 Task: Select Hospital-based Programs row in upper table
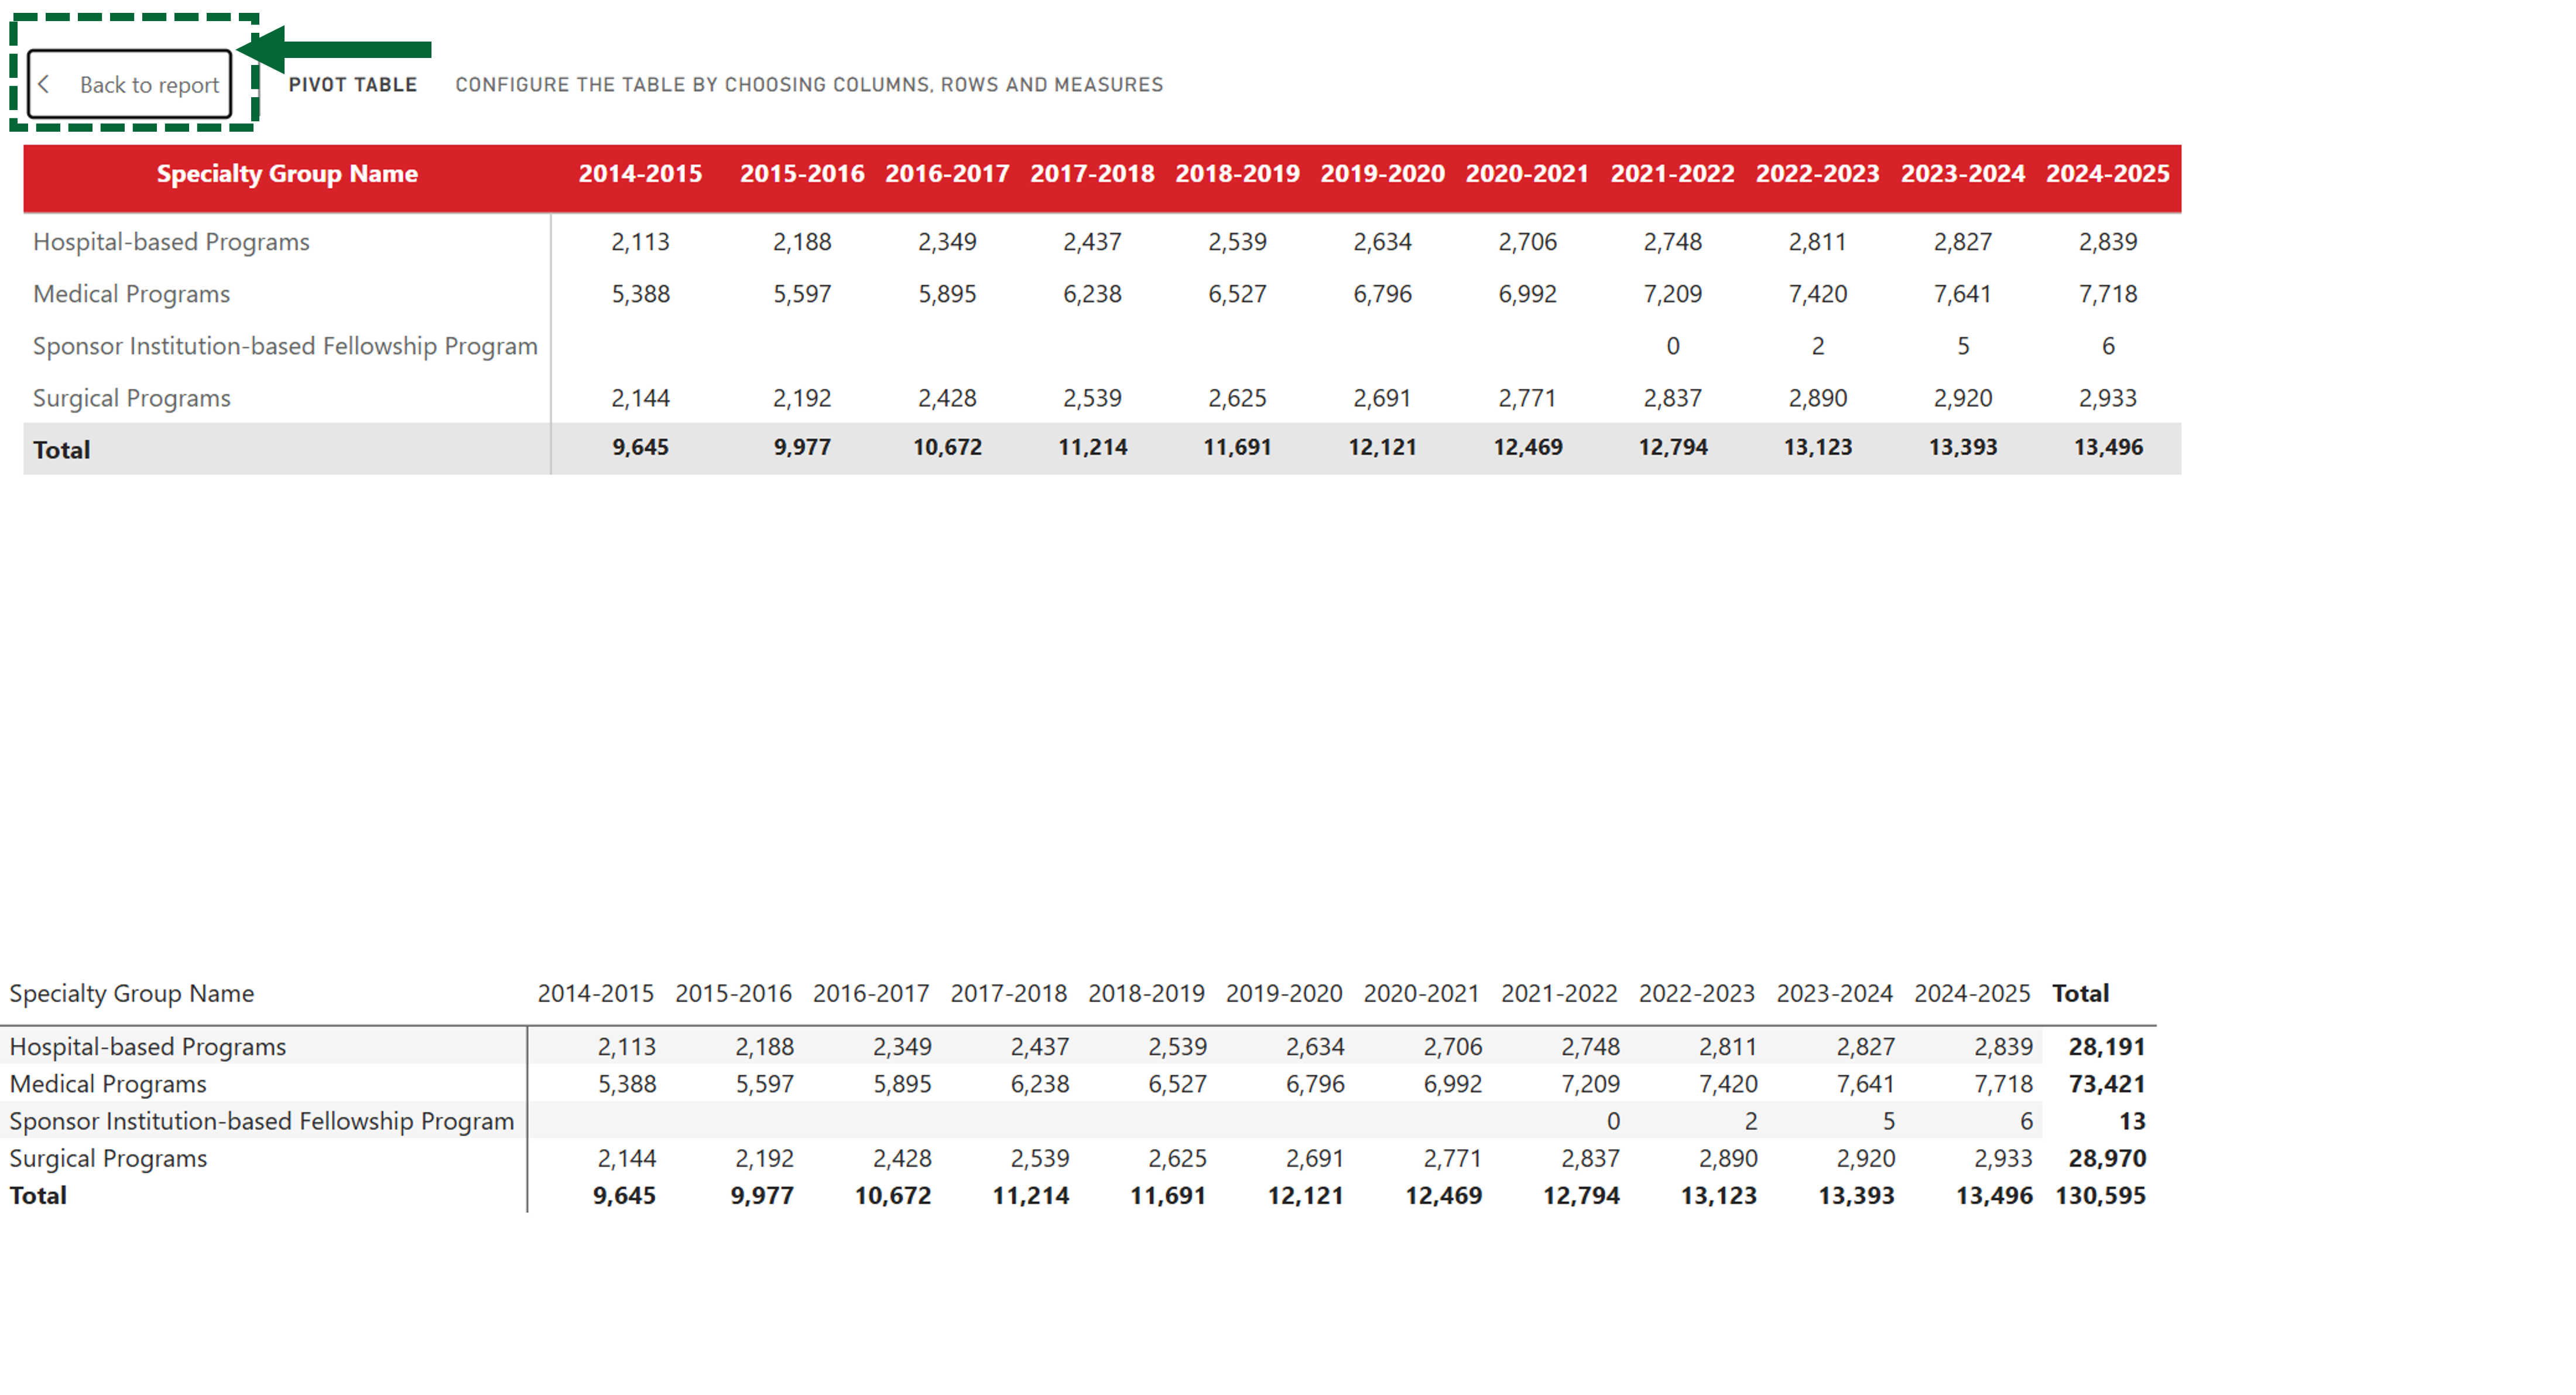click(171, 242)
